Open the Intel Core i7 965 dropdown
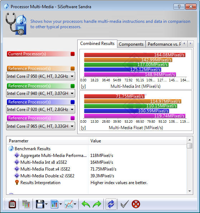 point(40,126)
